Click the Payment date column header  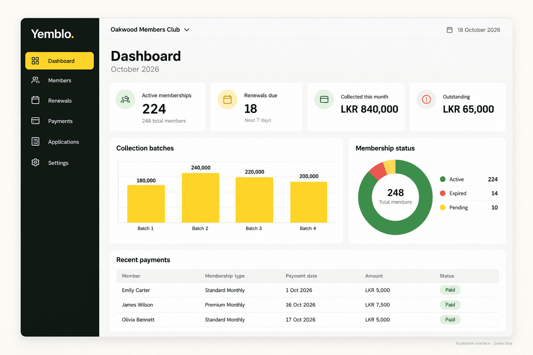301,276
